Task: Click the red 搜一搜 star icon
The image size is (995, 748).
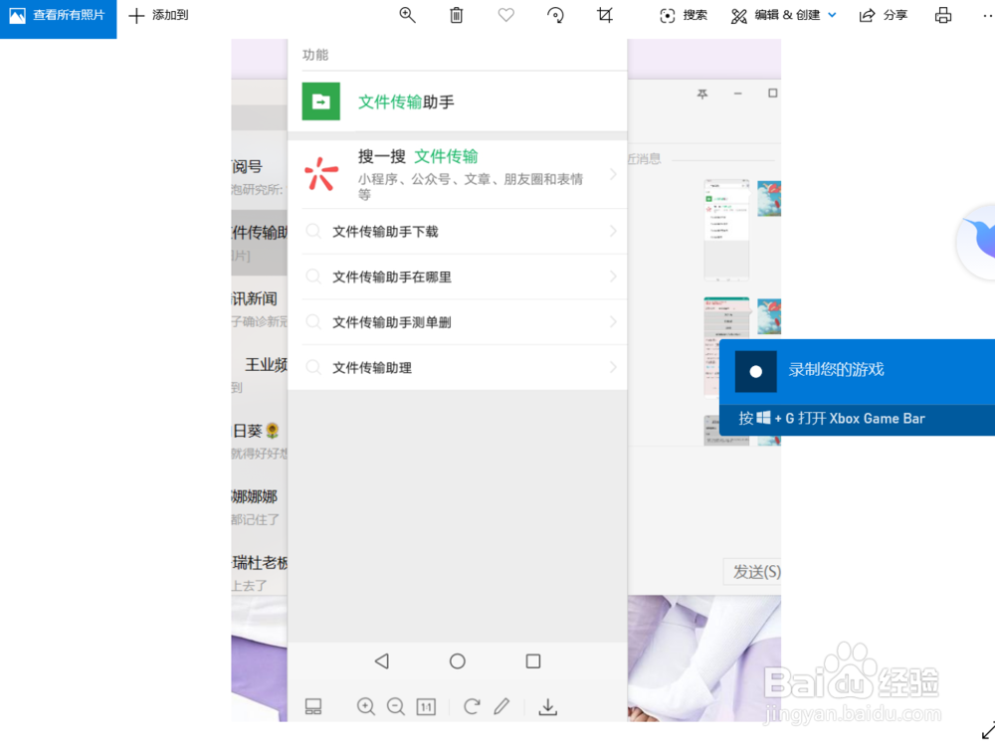Action: 321,174
